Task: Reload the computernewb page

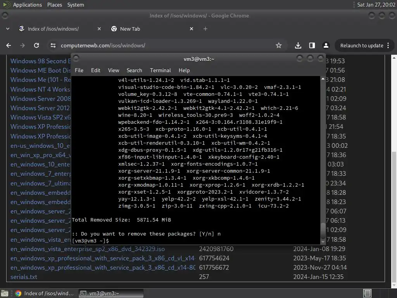Action: [x=36, y=45]
